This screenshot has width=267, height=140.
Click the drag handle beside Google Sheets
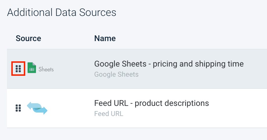tap(18, 69)
